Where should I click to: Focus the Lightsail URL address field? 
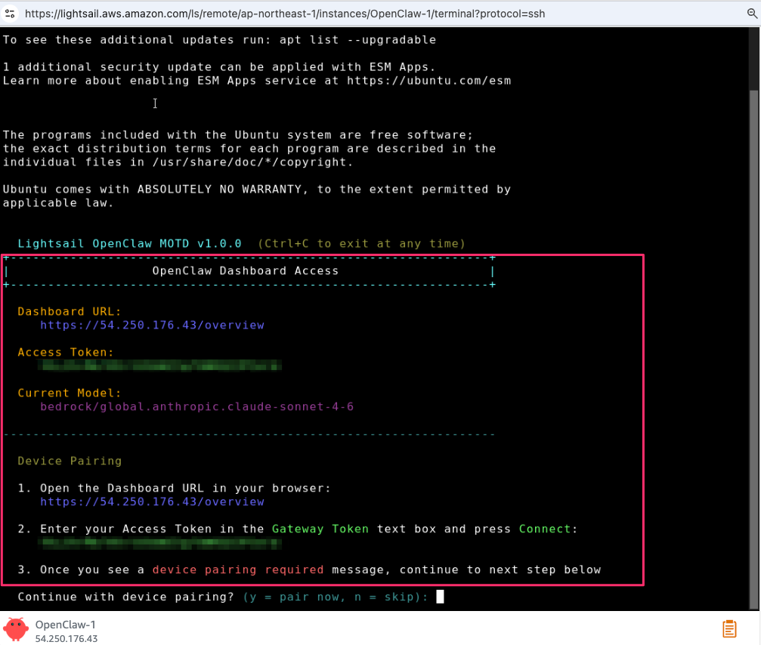pyautogui.click(x=302, y=14)
